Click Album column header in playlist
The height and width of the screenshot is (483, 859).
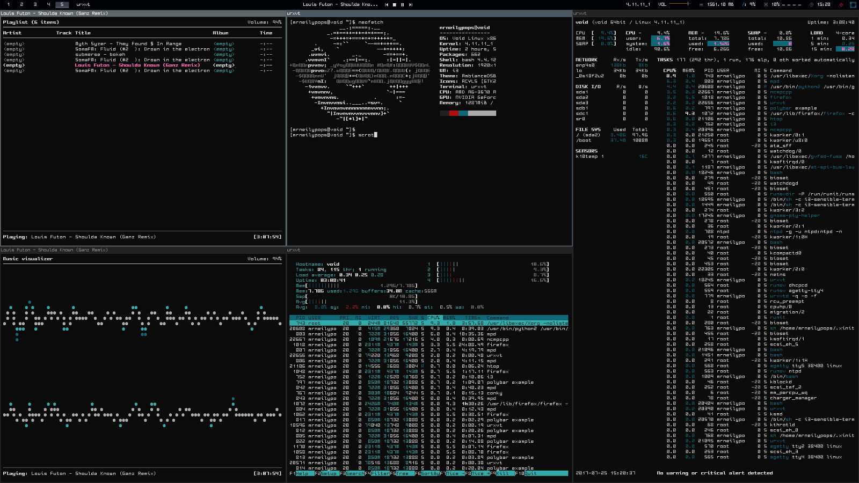[221, 33]
